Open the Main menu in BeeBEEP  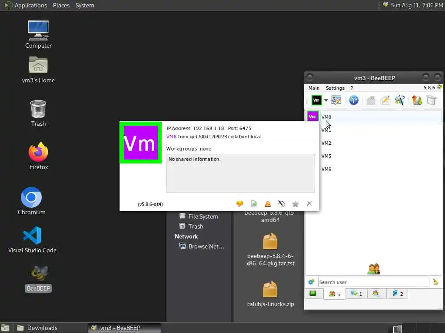click(x=314, y=88)
